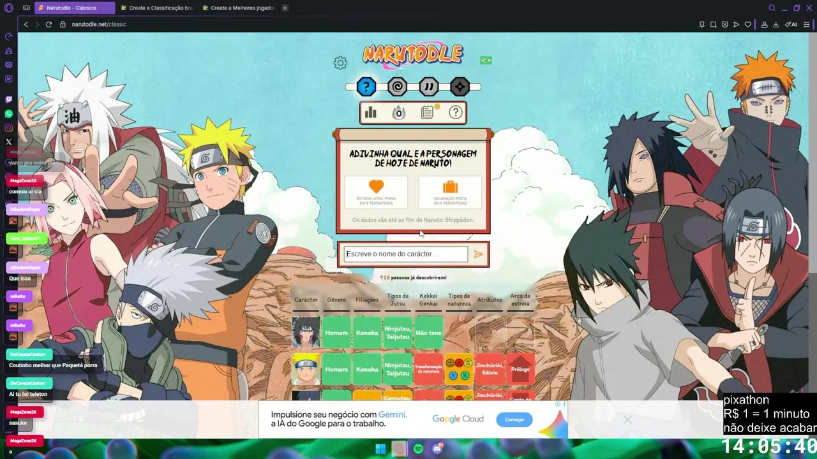Open the statistics bar chart icon

pos(370,113)
